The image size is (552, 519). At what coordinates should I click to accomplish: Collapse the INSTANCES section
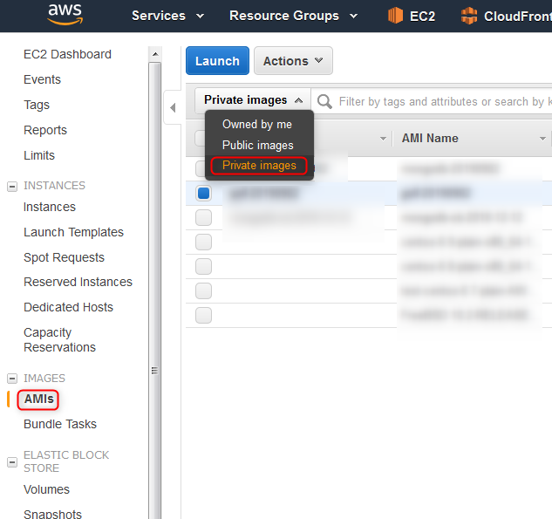point(12,187)
